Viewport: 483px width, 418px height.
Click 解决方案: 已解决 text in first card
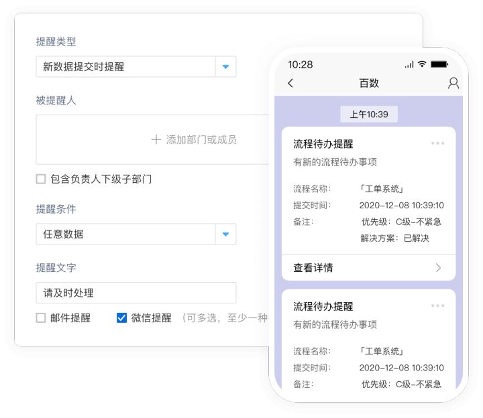394,238
